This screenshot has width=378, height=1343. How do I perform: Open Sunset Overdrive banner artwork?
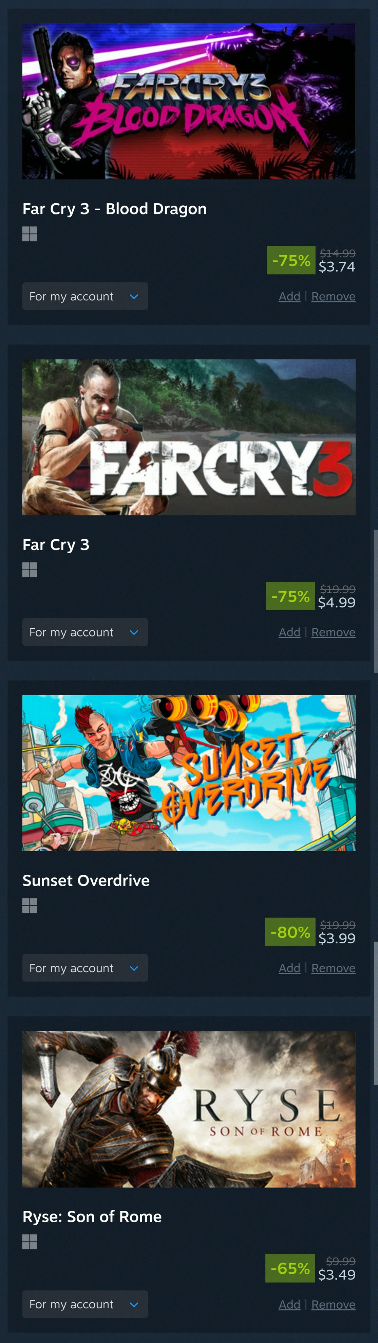click(x=189, y=773)
